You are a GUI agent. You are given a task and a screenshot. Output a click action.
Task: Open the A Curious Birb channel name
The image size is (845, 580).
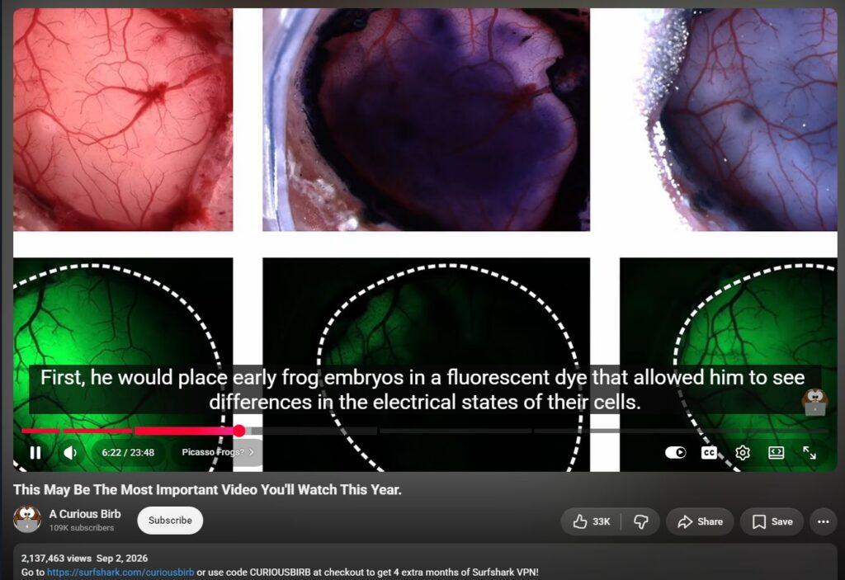(85, 514)
